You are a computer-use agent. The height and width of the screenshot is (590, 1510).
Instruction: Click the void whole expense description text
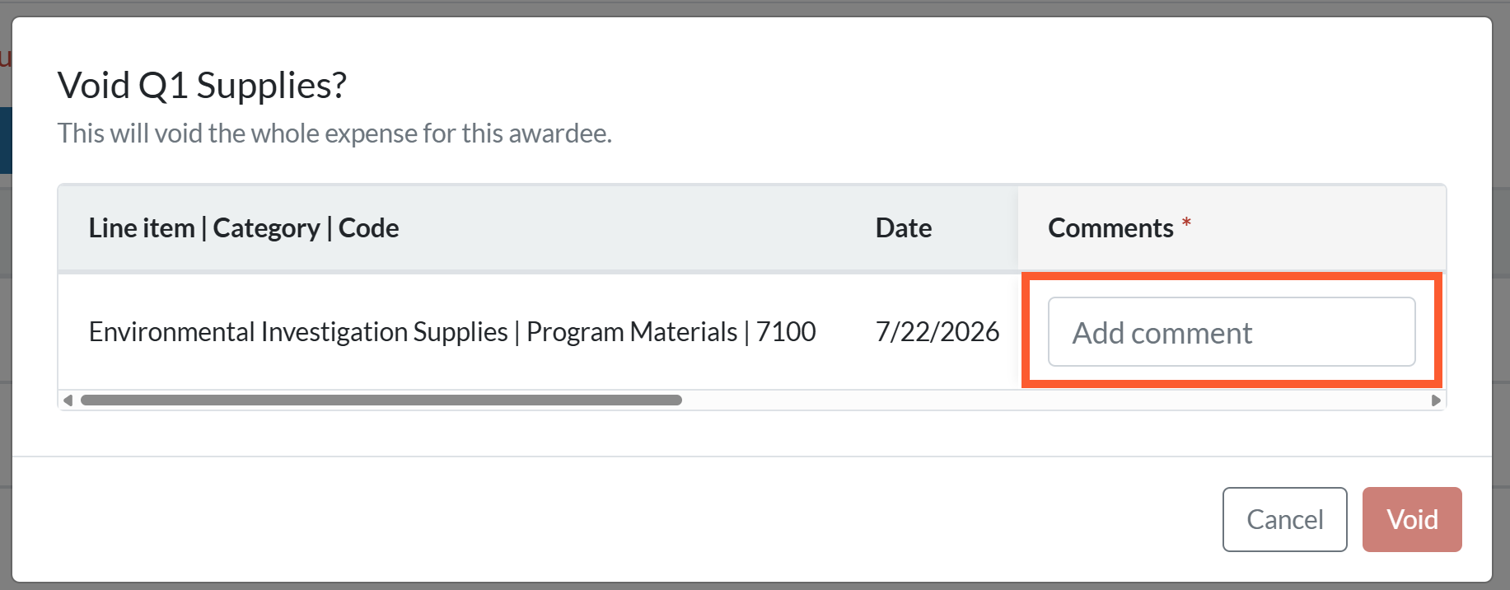(x=334, y=133)
